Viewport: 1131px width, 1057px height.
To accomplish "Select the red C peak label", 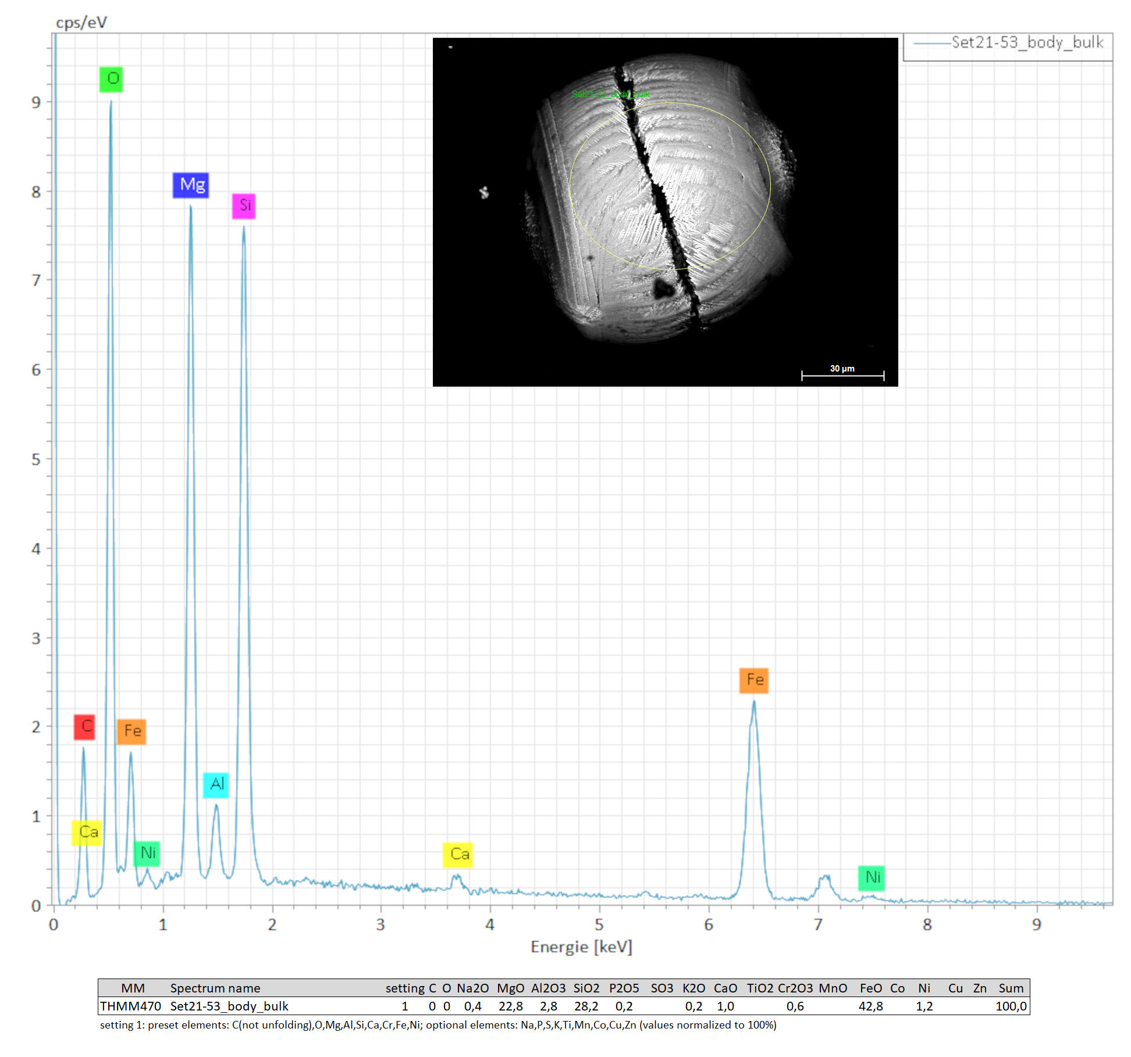I will point(84,727).
